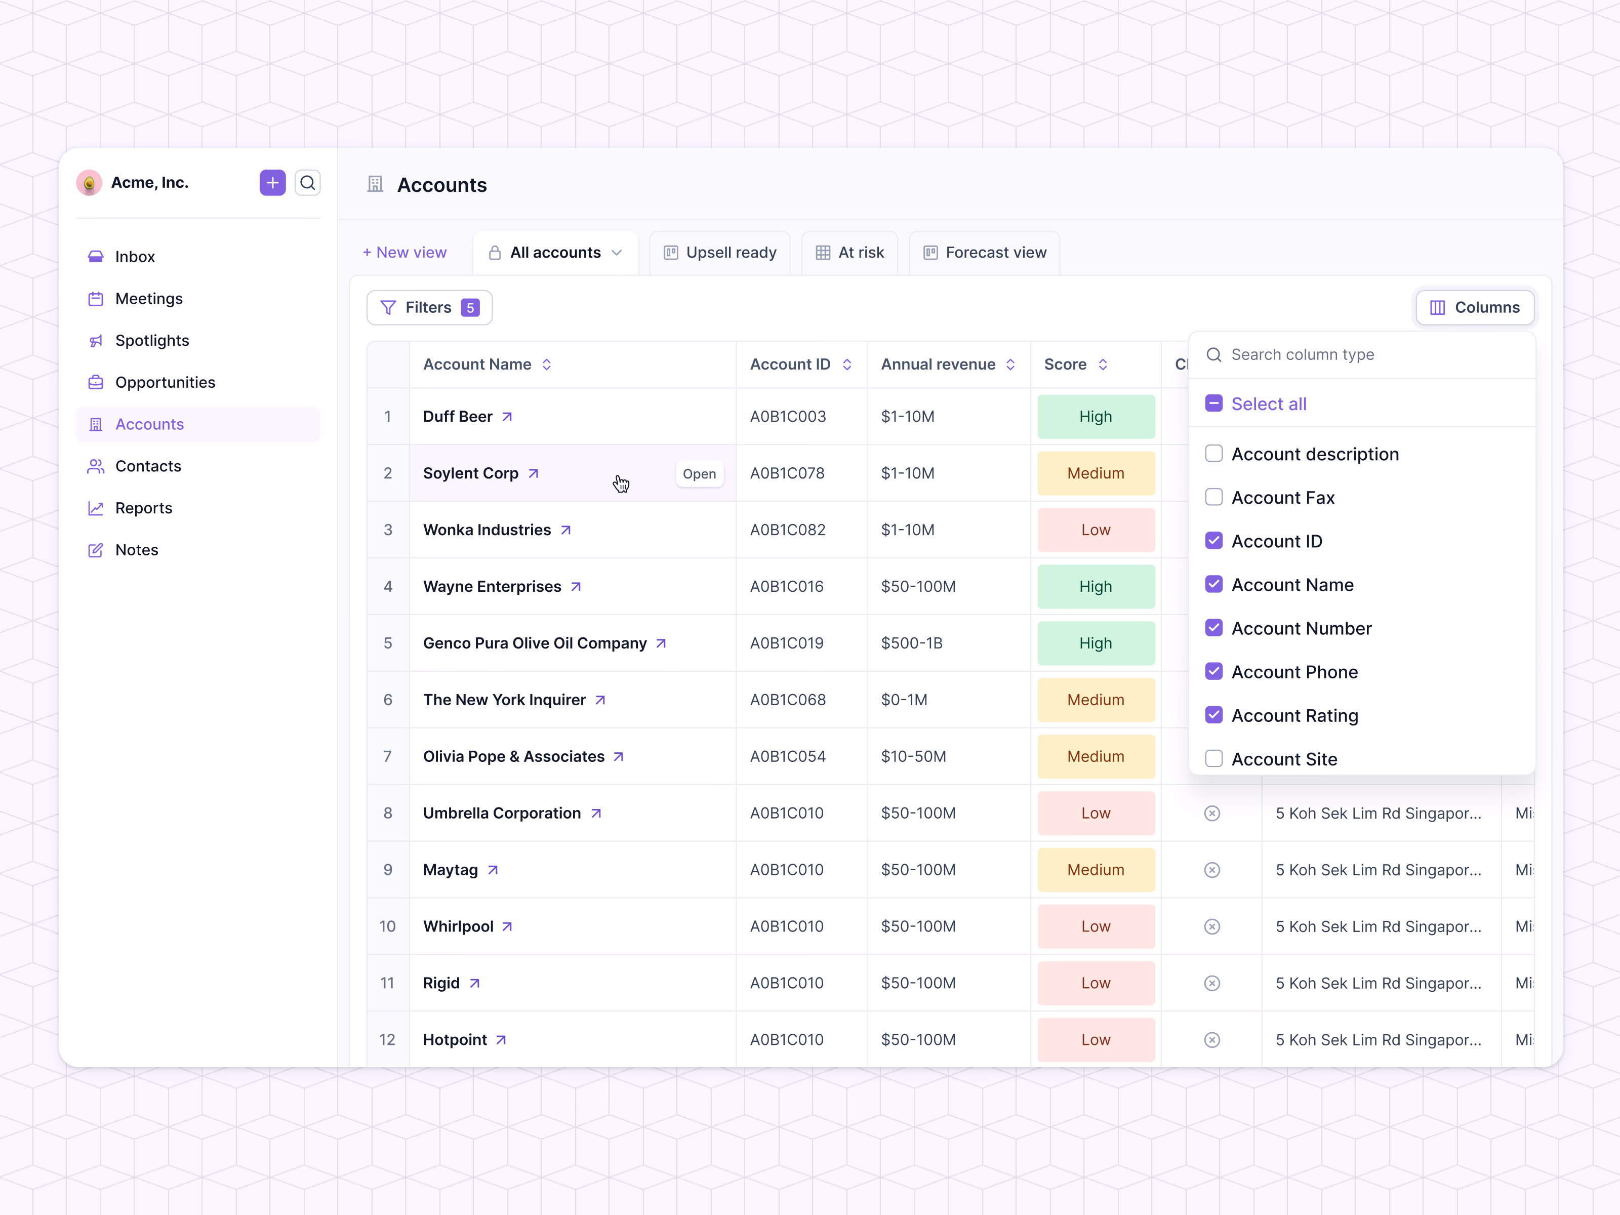Uncheck the Account ID column

point(1213,541)
